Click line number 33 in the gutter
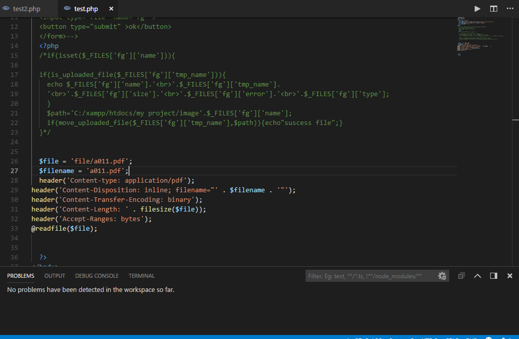This screenshot has height=339, width=519. [x=14, y=228]
